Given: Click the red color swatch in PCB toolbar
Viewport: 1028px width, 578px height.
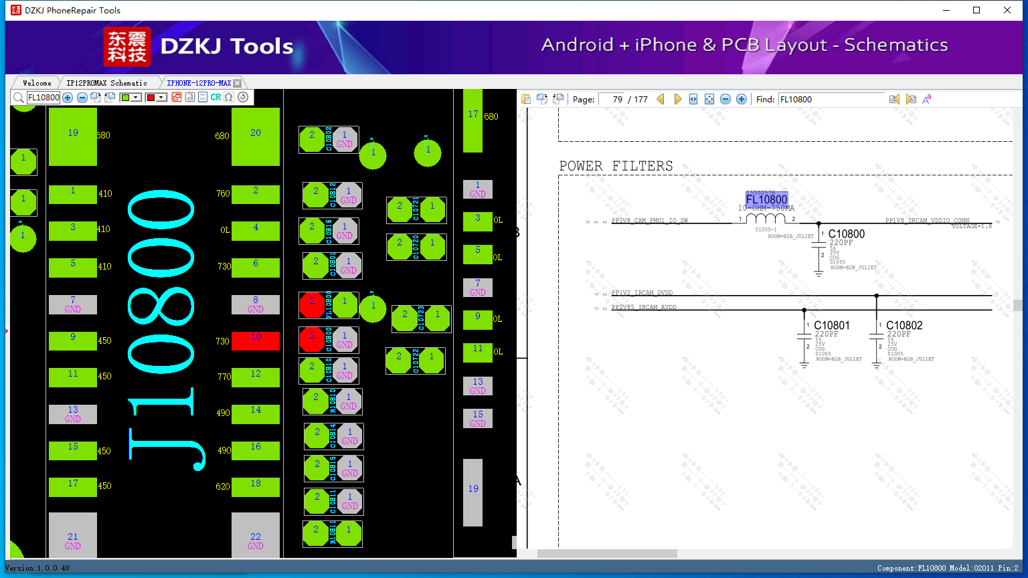Looking at the screenshot, I should click(x=151, y=98).
